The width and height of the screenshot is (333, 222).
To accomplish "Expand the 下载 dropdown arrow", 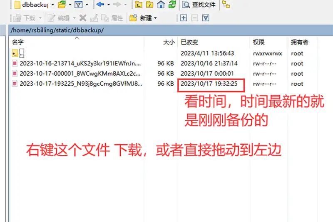I will 40,18.
